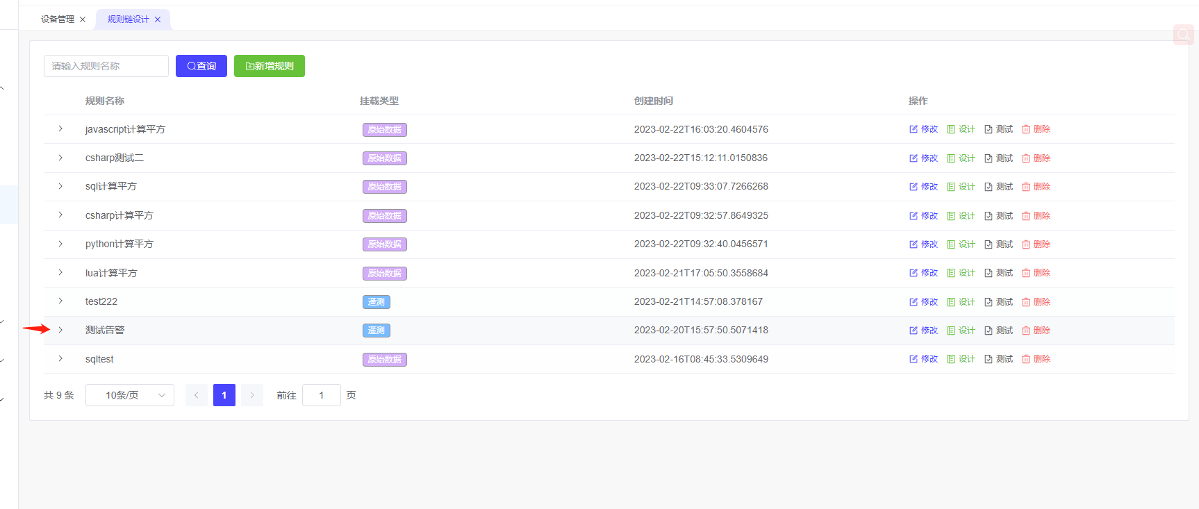The image size is (1199, 509).
Task: Open design for csharp测试二 rule
Action: 961,158
